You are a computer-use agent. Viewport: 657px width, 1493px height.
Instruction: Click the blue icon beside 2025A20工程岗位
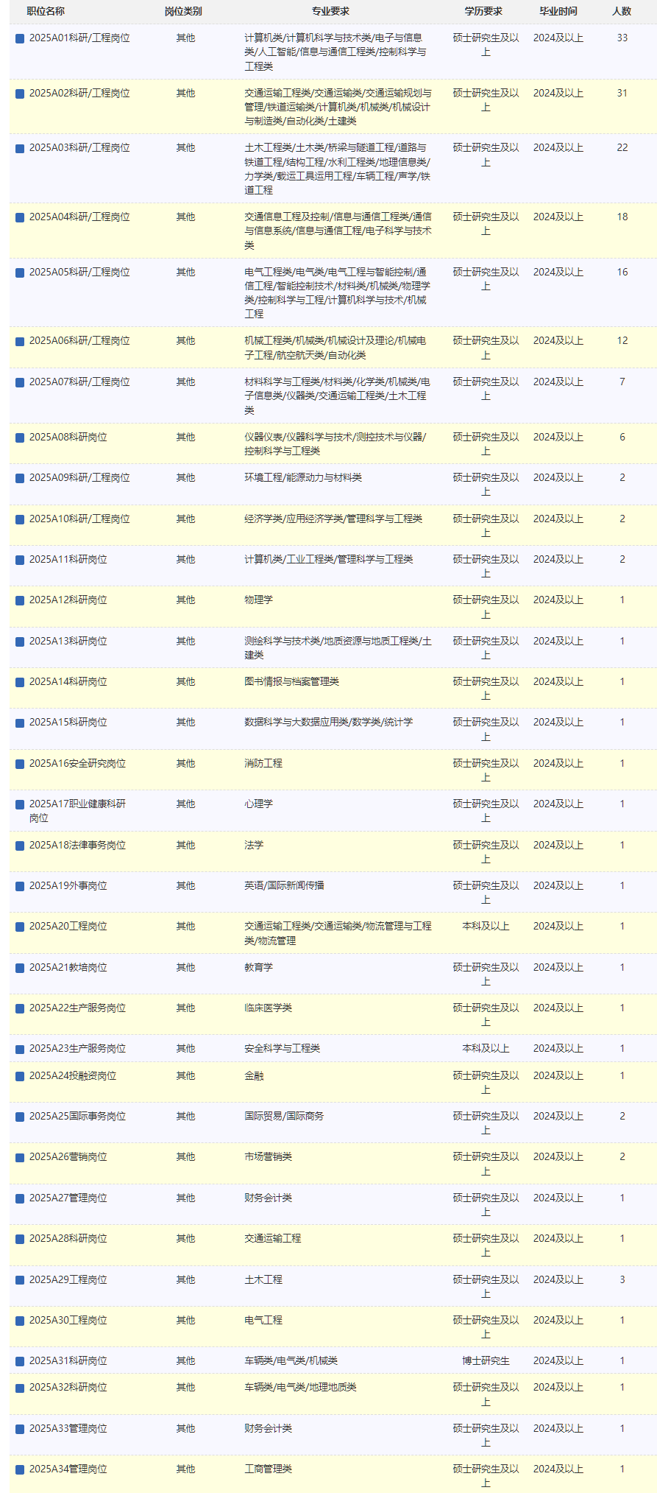20,927
